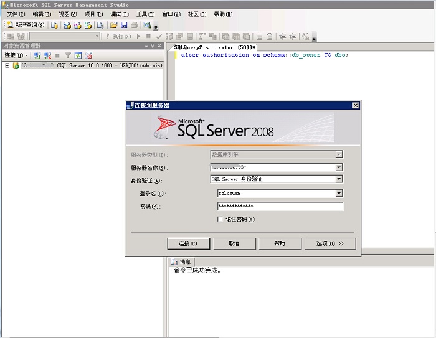Click the SQL Server Compact Query icon

100,25
